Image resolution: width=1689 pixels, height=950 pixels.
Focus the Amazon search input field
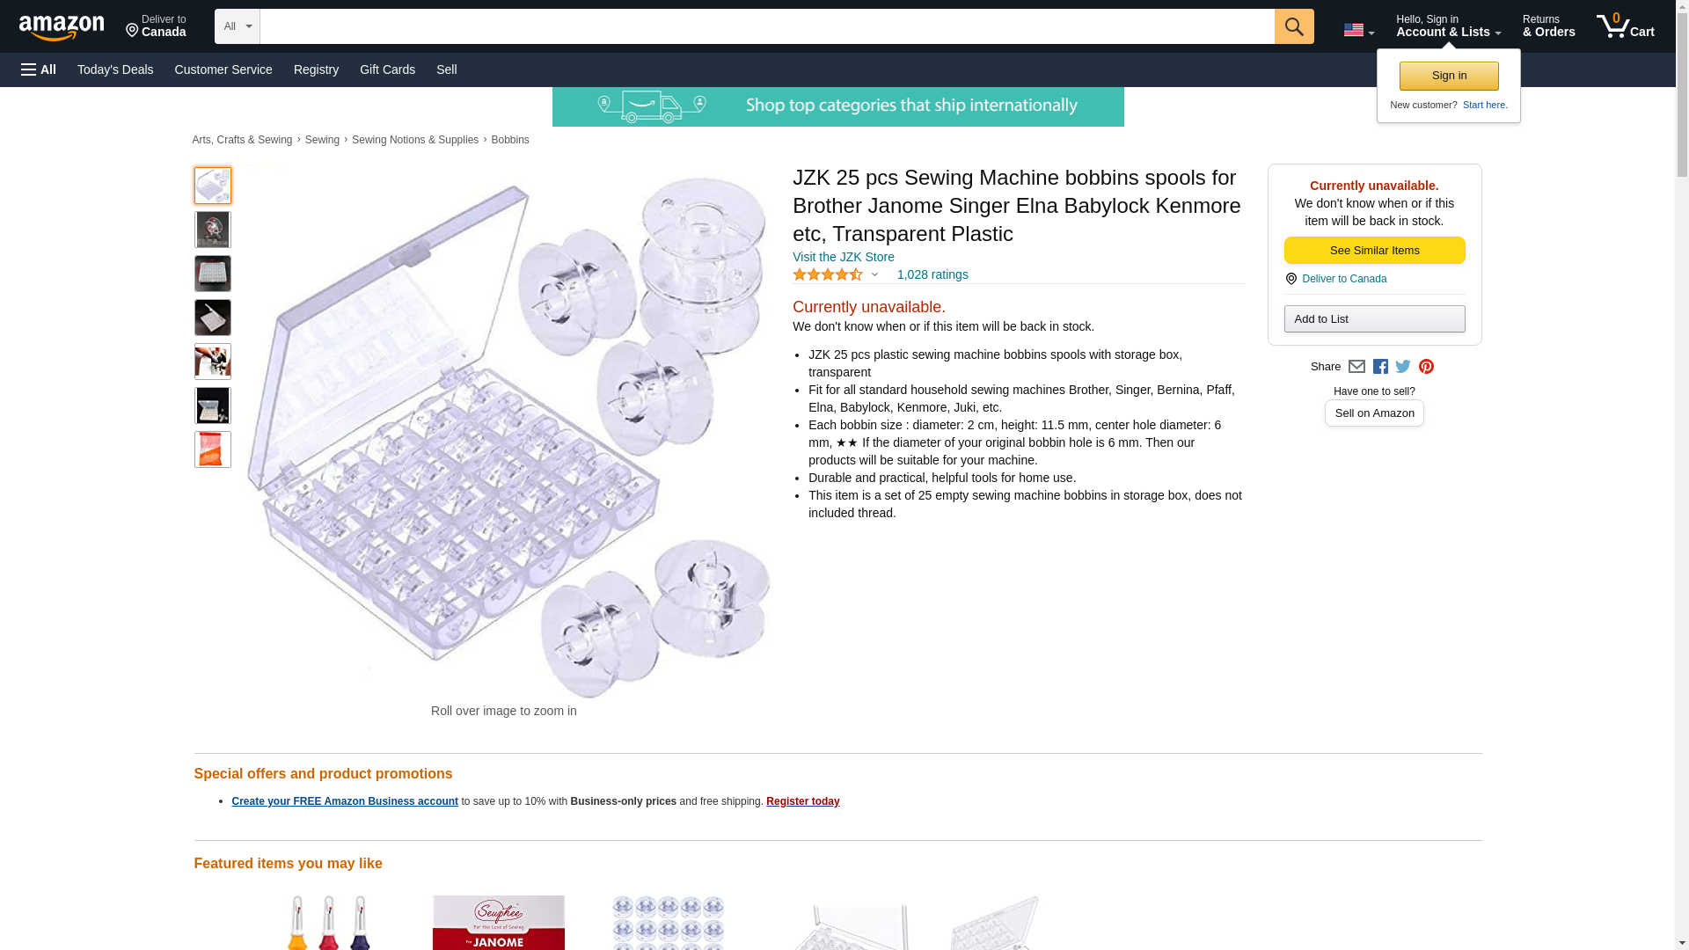point(767,26)
